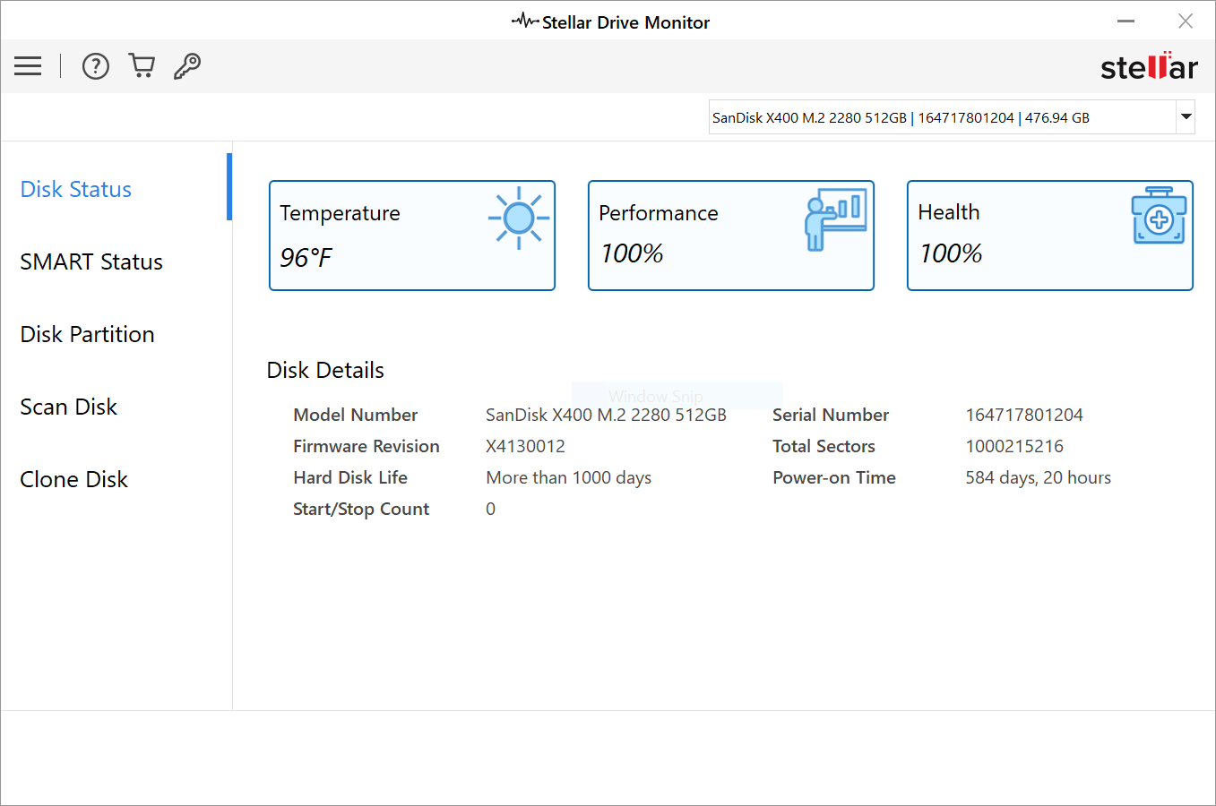Click the Health first-aid kit icon

click(1159, 216)
